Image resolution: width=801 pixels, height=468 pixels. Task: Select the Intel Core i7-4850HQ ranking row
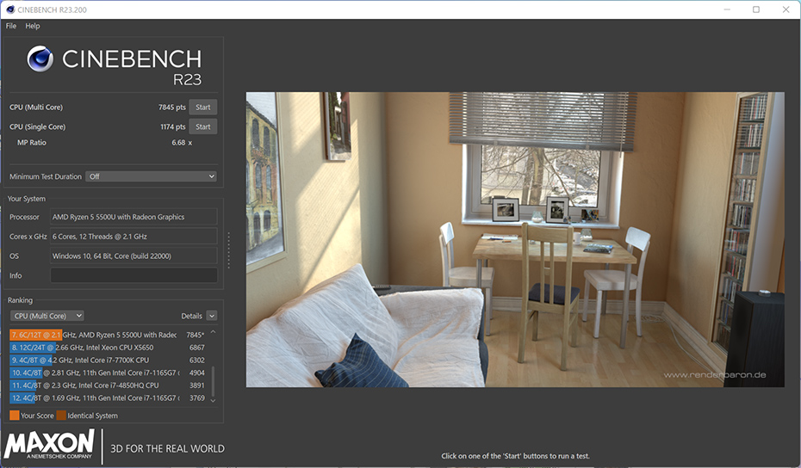pyautogui.click(x=108, y=385)
